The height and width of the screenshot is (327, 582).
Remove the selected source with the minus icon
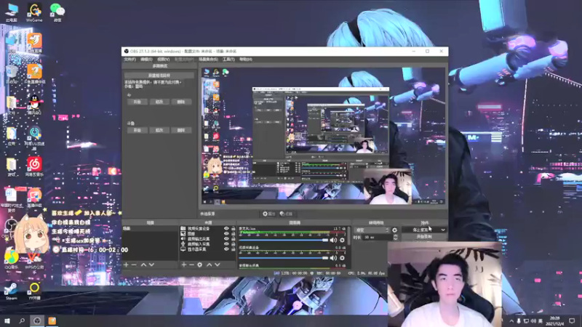coord(191,265)
